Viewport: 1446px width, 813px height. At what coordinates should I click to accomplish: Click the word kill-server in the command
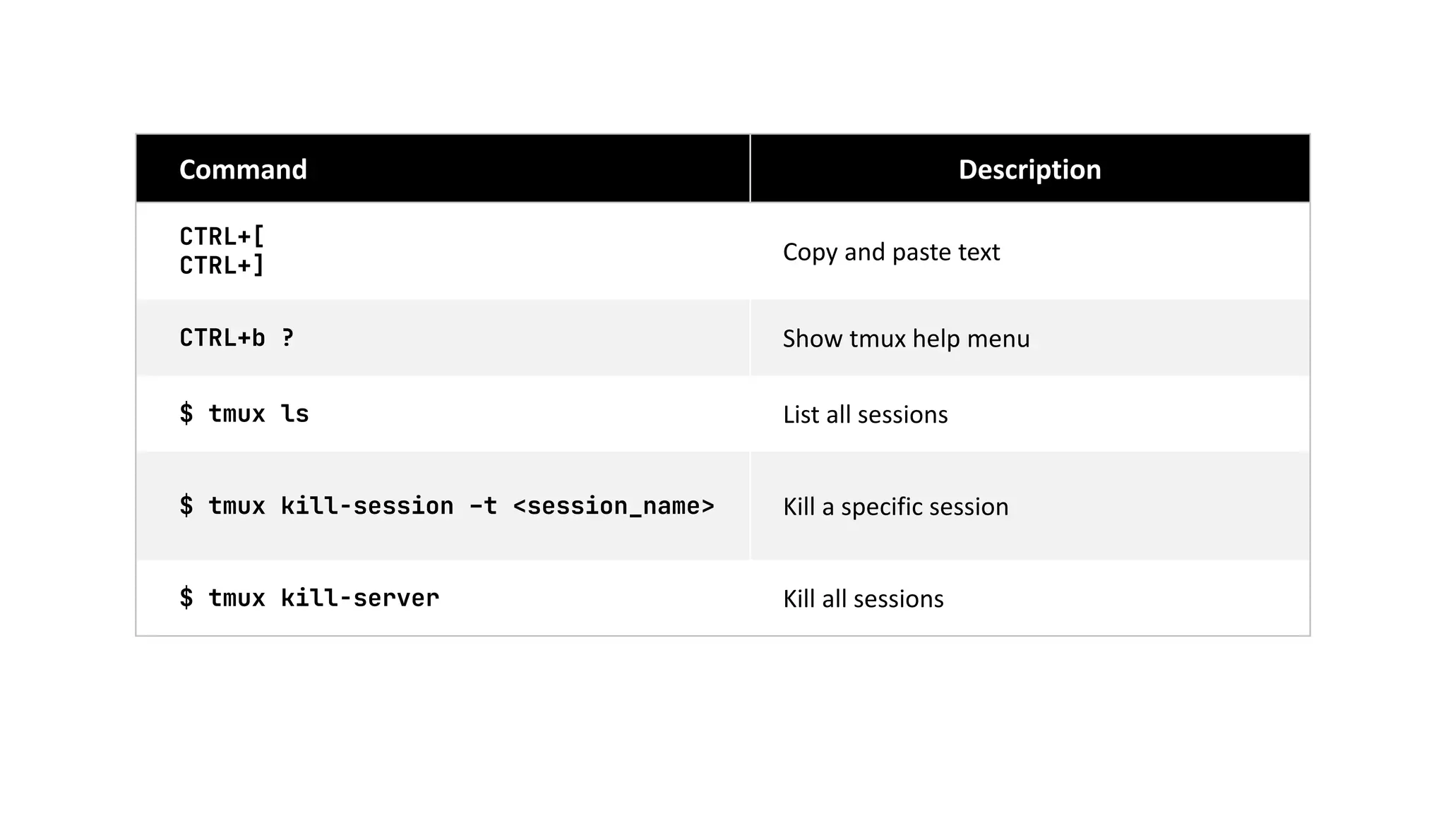(x=360, y=598)
